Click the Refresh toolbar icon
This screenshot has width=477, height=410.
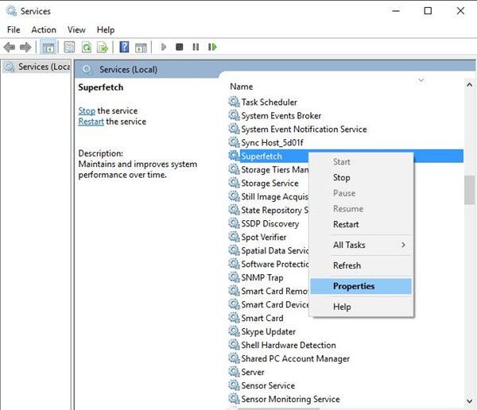[85, 48]
